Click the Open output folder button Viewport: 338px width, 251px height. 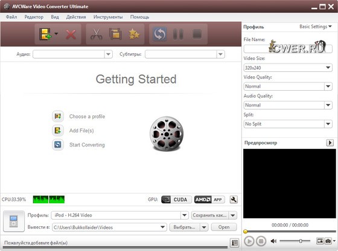pos(224,227)
